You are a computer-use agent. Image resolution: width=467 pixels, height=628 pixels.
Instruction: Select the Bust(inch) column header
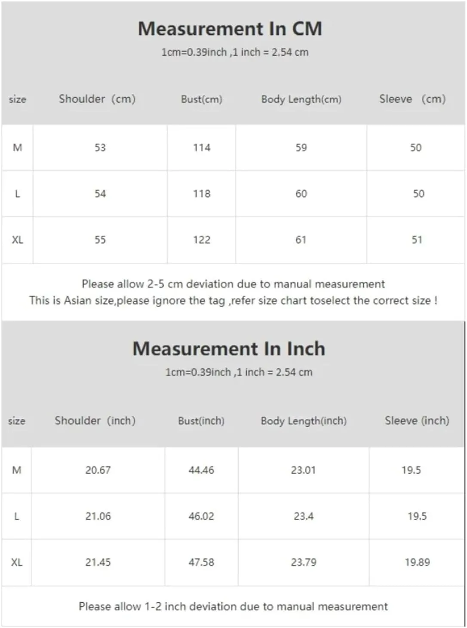[201, 421]
